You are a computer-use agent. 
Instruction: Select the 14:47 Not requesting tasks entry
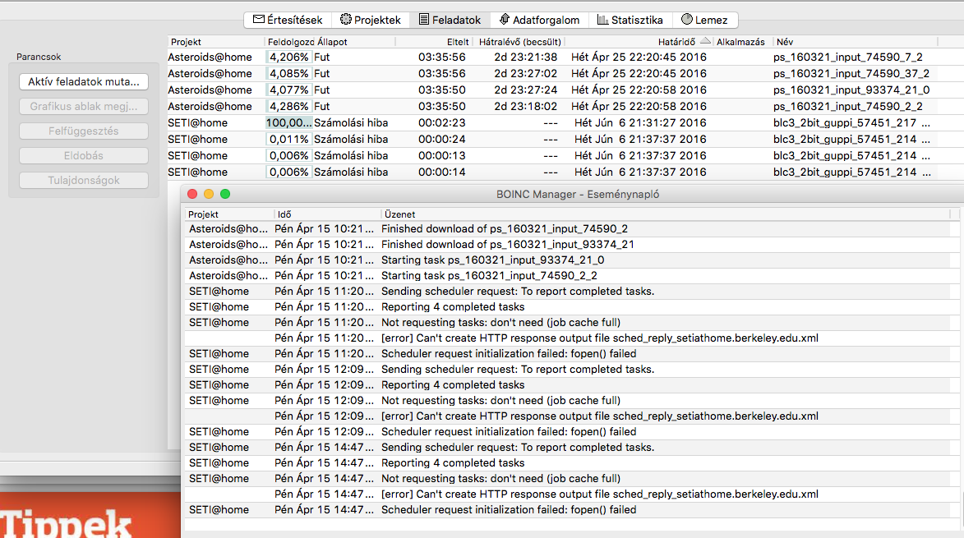pyautogui.click(x=568, y=478)
